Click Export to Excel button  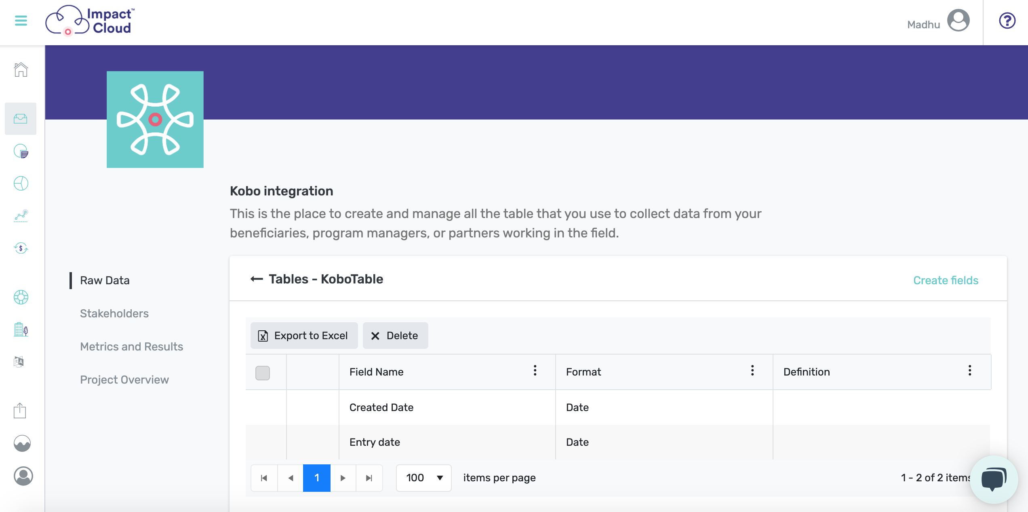point(304,336)
